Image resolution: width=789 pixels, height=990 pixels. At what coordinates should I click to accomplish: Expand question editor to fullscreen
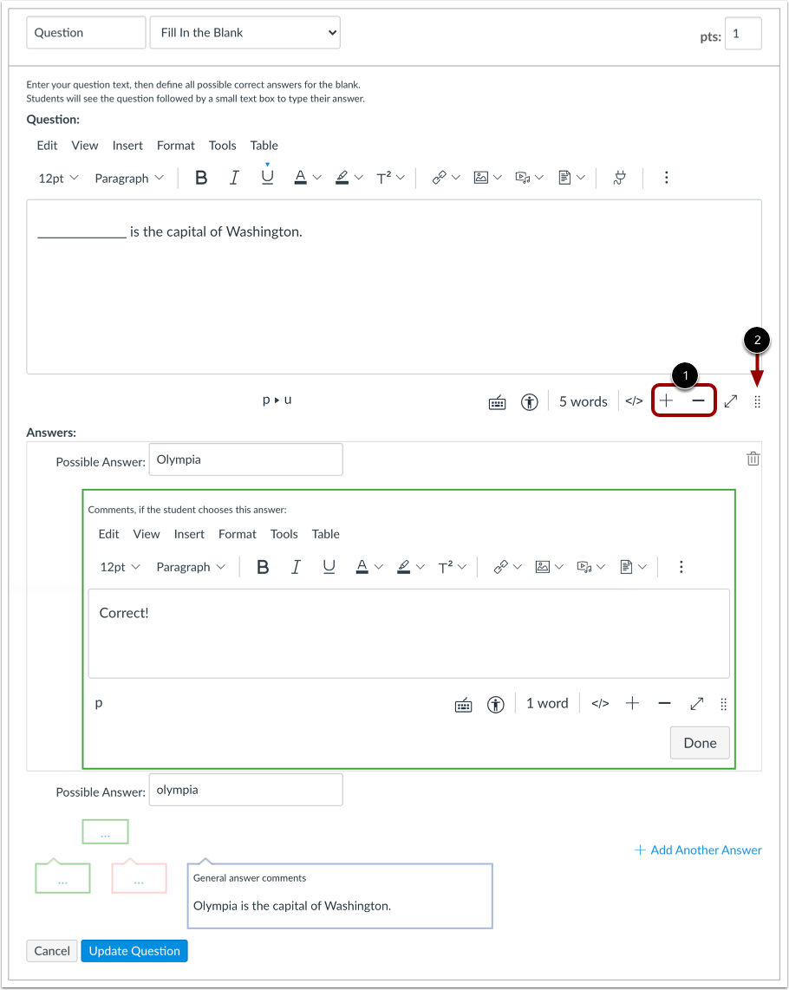731,401
